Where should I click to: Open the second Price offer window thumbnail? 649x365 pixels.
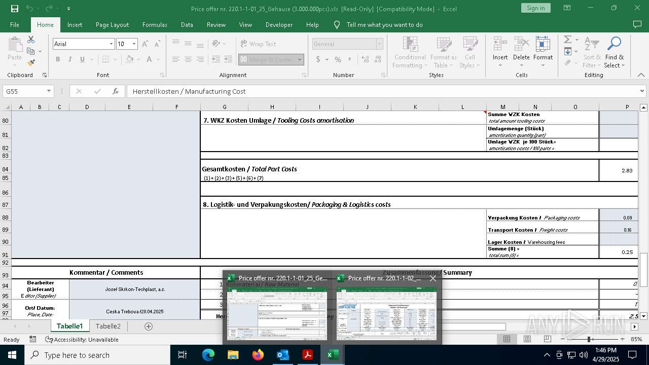386,313
